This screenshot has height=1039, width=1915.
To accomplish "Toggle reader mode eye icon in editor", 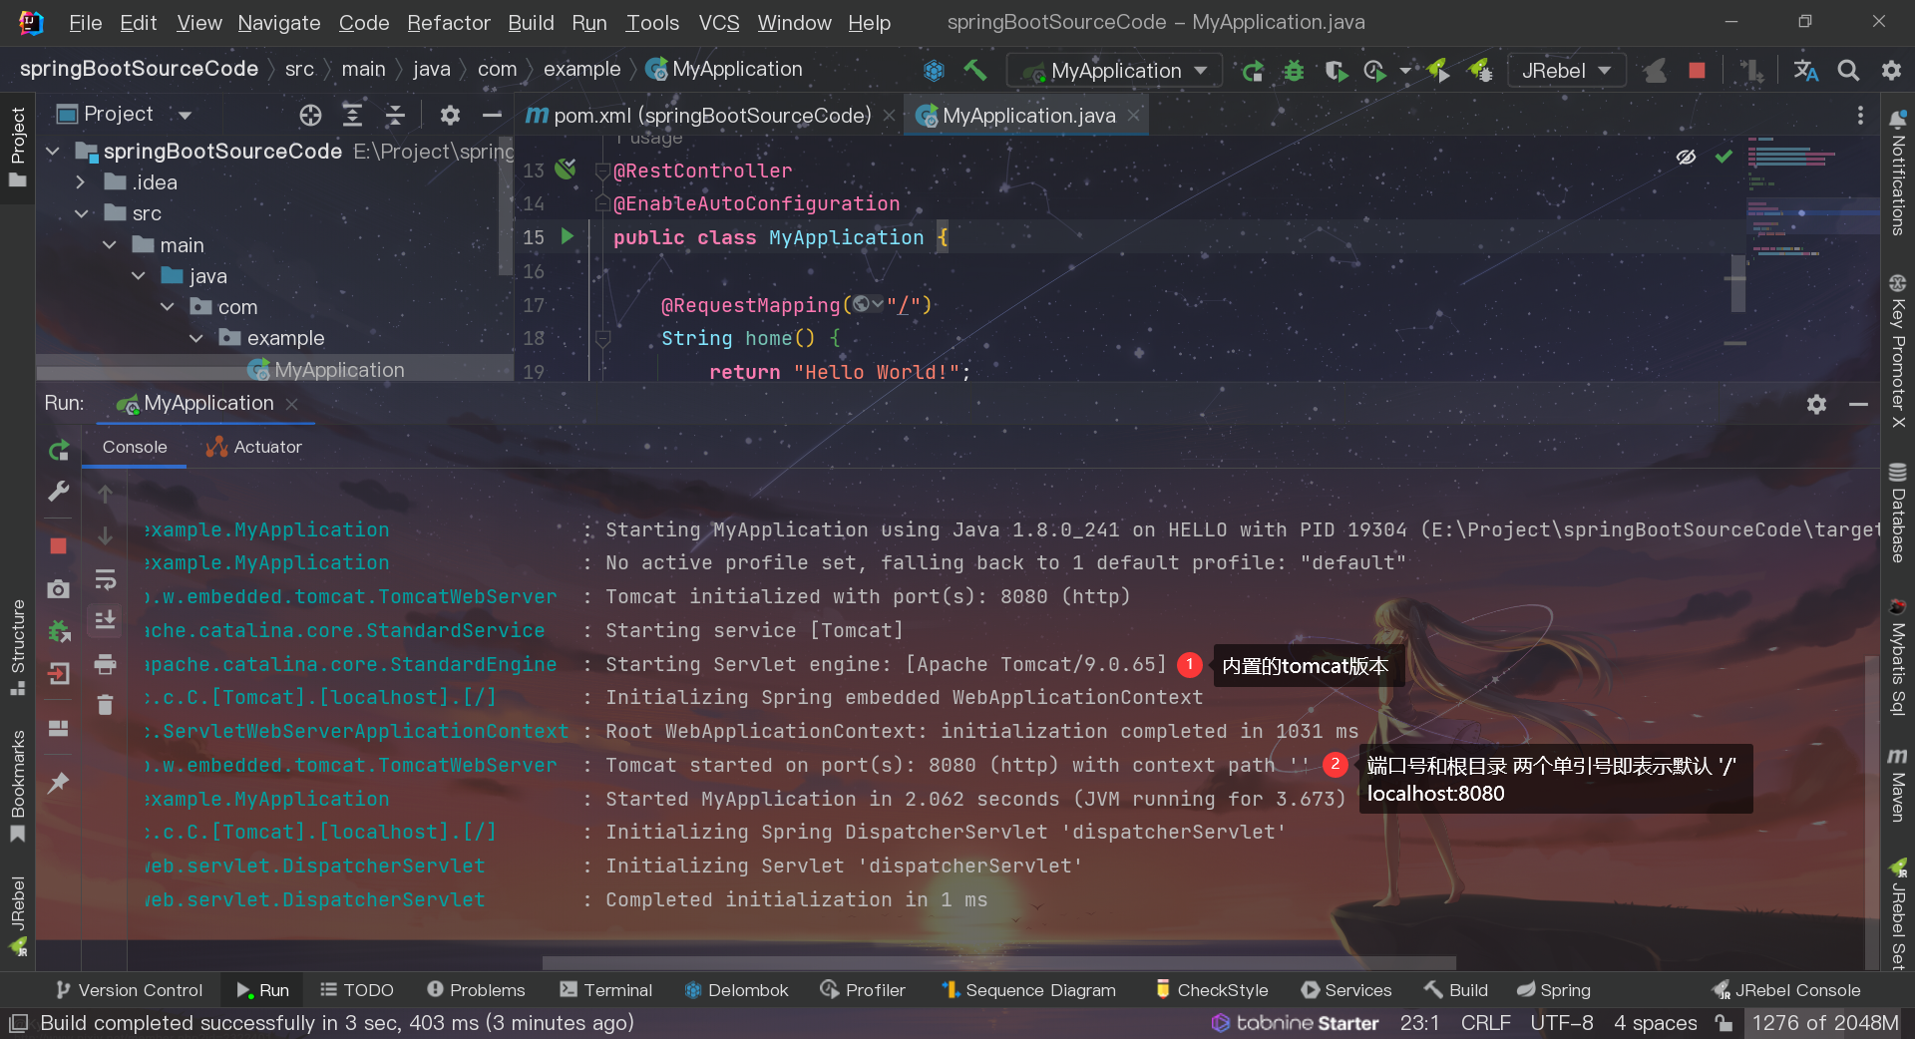I will click(x=1686, y=157).
